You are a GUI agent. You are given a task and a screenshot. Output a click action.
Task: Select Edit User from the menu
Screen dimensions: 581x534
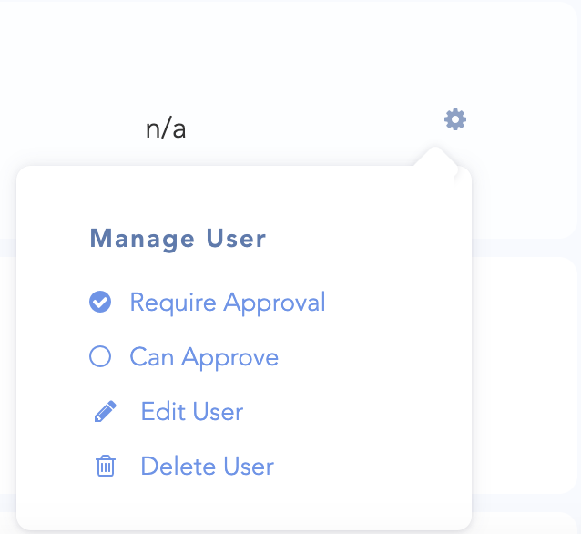(191, 412)
